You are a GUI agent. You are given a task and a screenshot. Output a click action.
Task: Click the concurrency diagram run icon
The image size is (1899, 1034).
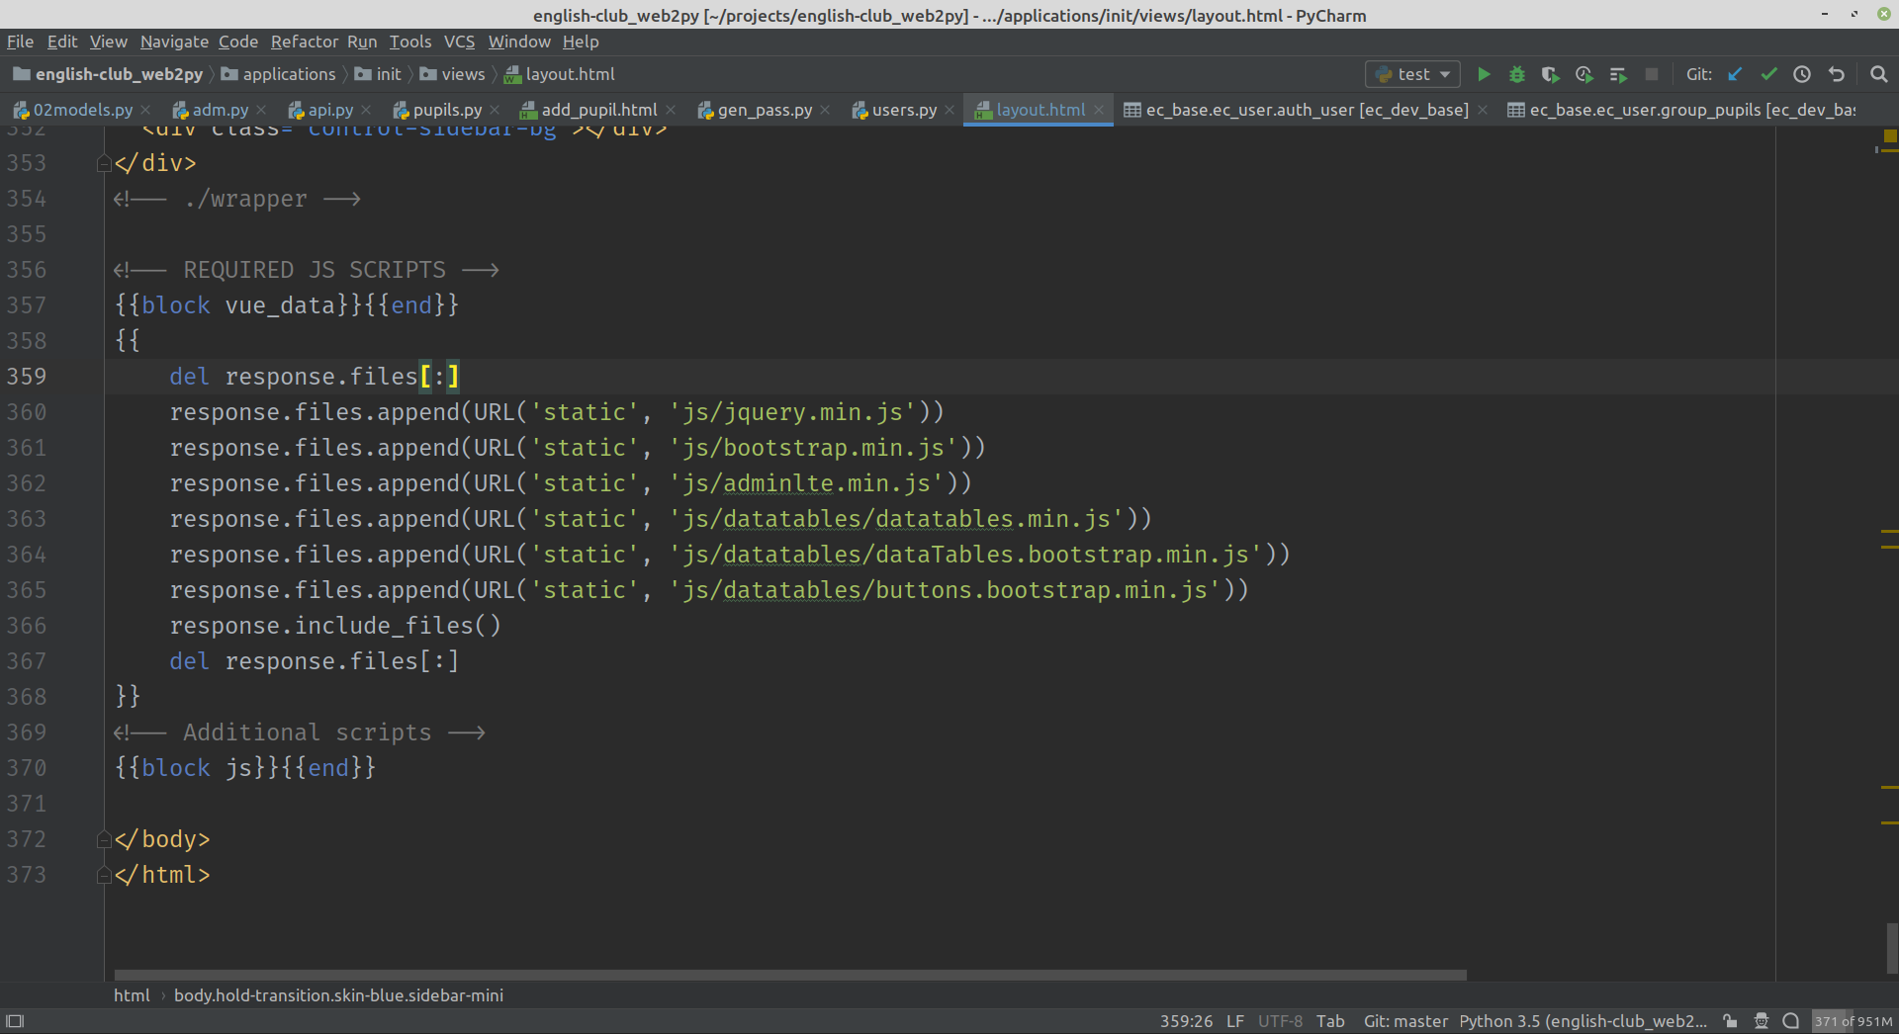click(x=1618, y=74)
